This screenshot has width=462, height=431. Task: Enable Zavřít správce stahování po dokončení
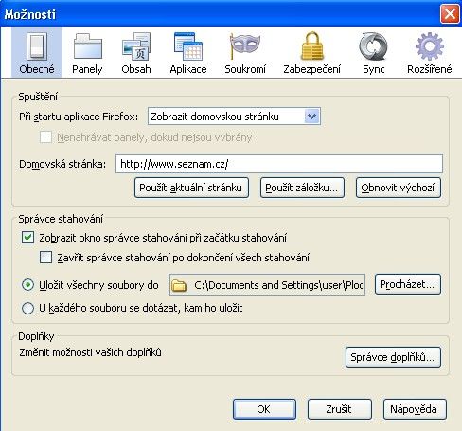point(45,258)
